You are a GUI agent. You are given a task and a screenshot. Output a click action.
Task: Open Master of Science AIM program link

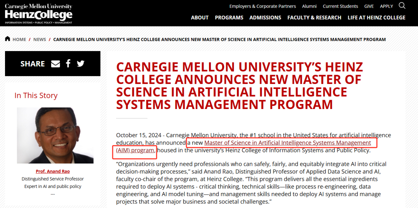pyautogui.click(x=243, y=146)
